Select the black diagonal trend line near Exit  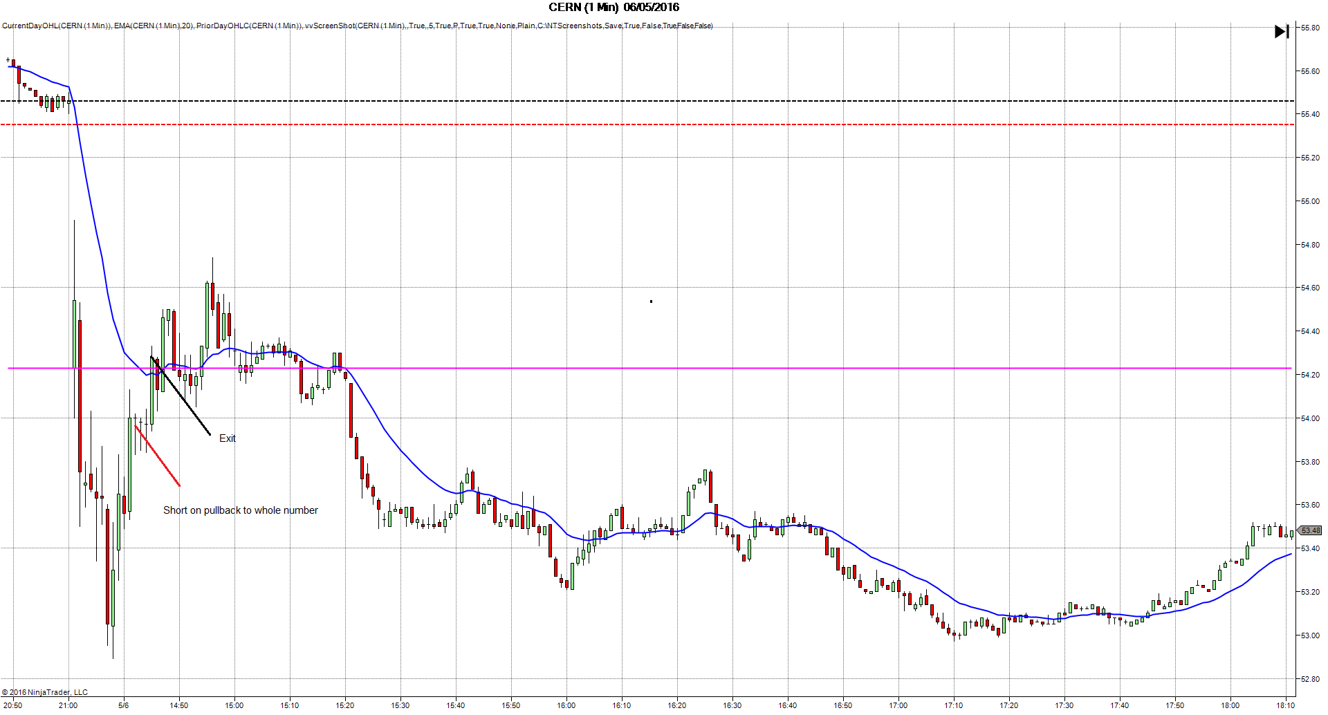[x=181, y=396]
